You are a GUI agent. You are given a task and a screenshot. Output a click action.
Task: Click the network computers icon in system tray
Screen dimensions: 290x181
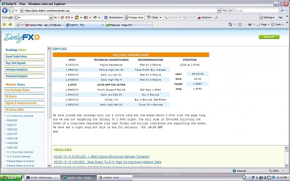click(x=261, y=178)
